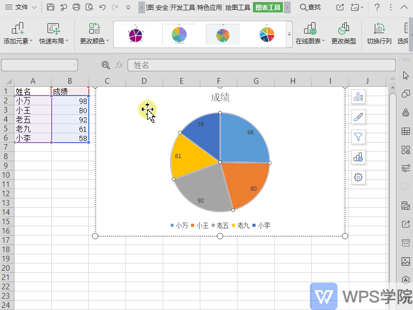Click the Save icon in the toolbar

(x=50, y=7)
